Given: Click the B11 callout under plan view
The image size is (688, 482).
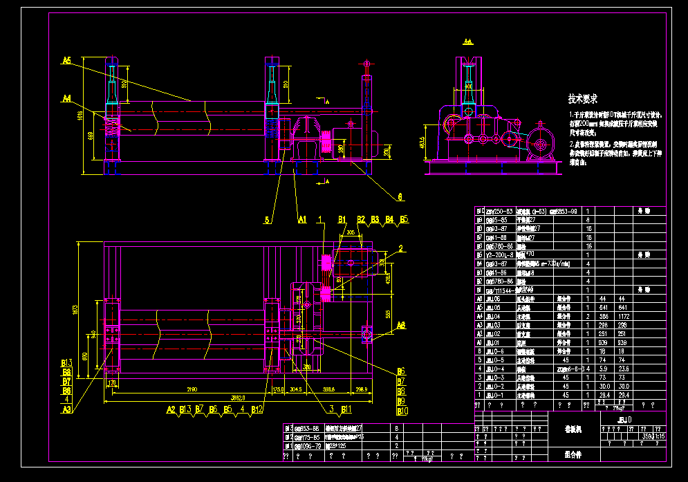Looking at the screenshot, I should coord(345,409).
